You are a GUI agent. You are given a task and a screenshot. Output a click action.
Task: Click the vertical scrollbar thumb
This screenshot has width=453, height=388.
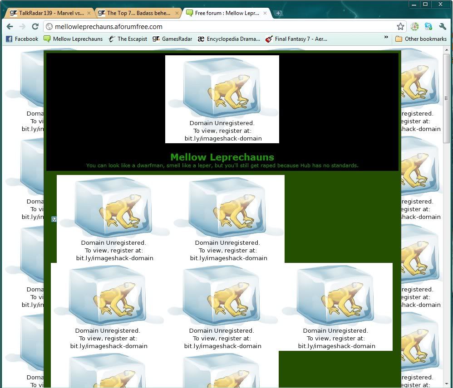click(x=447, y=98)
